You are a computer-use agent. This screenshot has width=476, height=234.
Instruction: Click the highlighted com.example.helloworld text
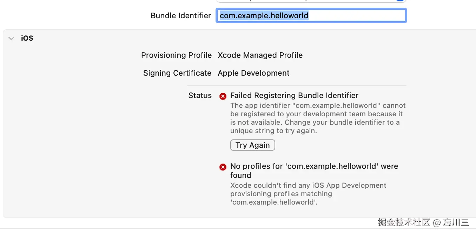click(x=264, y=16)
